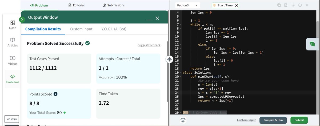
Task: Collapse the else block at line 15
Action: click(181, 57)
